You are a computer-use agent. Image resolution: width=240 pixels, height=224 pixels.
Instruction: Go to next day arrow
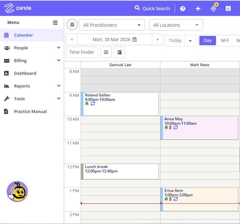[x=158, y=40]
